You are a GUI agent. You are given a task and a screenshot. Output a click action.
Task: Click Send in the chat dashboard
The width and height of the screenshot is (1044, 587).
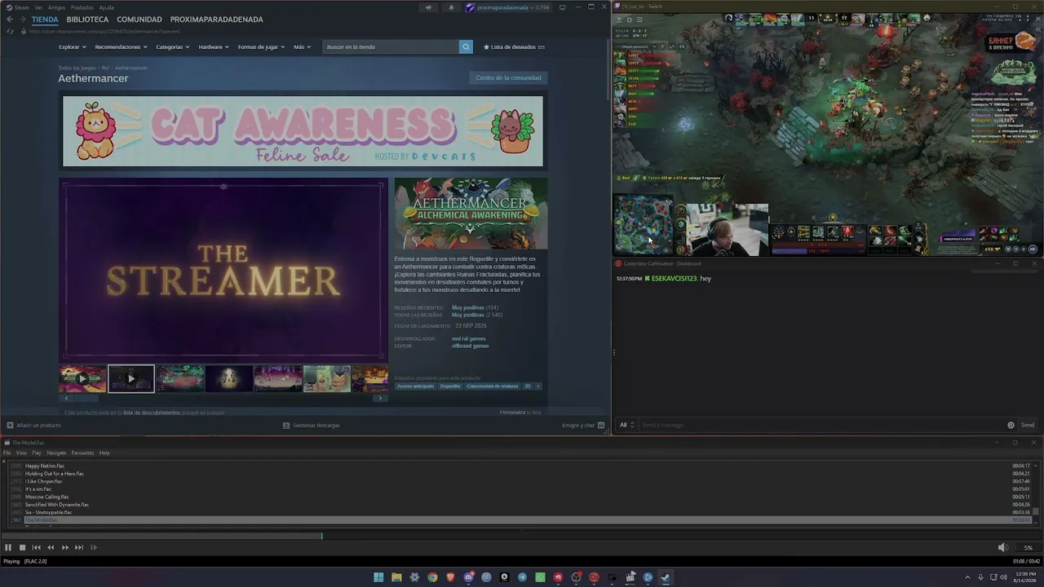point(1028,425)
